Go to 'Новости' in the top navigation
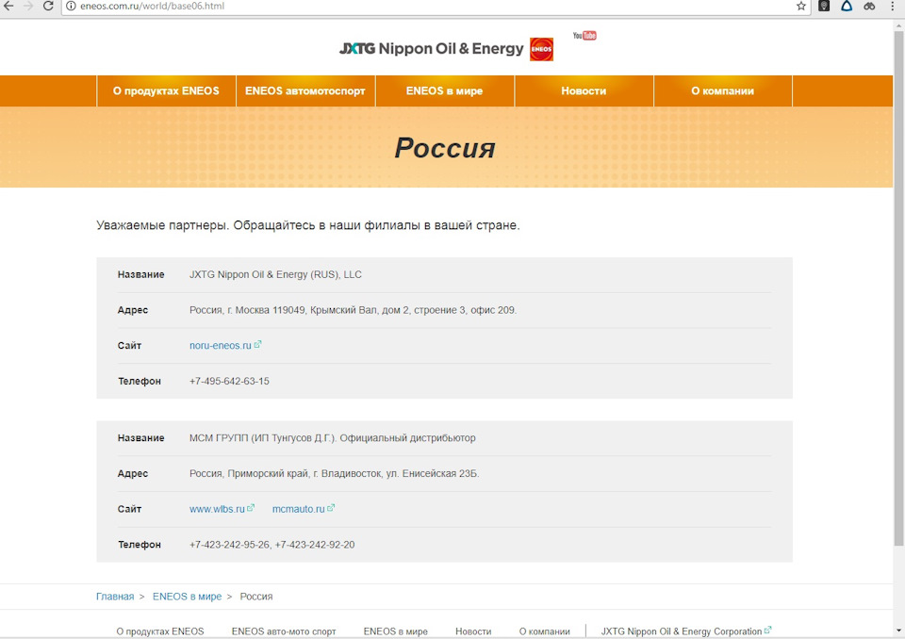Screen dimensions: 905x639 pyautogui.click(x=584, y=91)
